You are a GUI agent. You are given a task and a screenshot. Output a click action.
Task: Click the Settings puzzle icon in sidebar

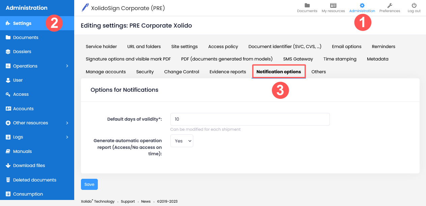coord(8,23)
